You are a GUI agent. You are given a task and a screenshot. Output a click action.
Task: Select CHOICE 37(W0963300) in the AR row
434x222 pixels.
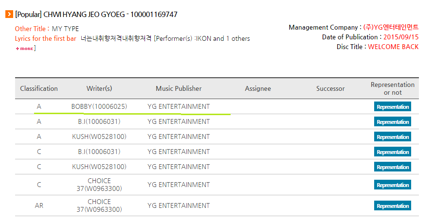pyautogui.click(x=99, y=205)
